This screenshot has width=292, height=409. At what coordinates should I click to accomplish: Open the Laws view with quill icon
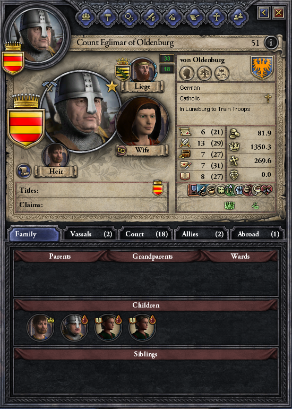pos(194,16)
